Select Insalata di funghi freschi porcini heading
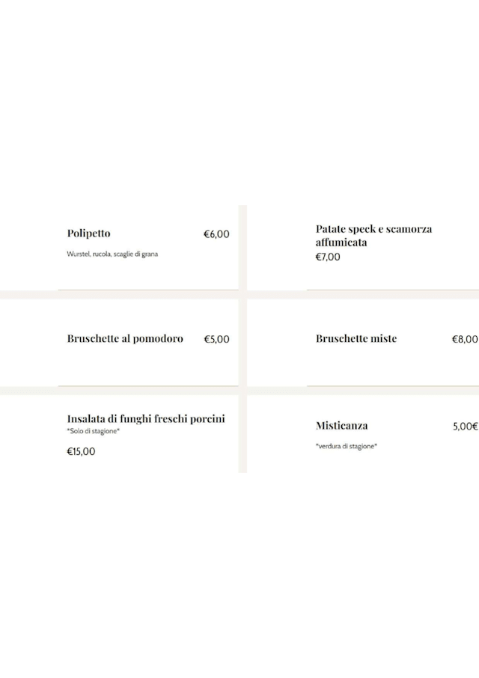 tap(146, 419)
